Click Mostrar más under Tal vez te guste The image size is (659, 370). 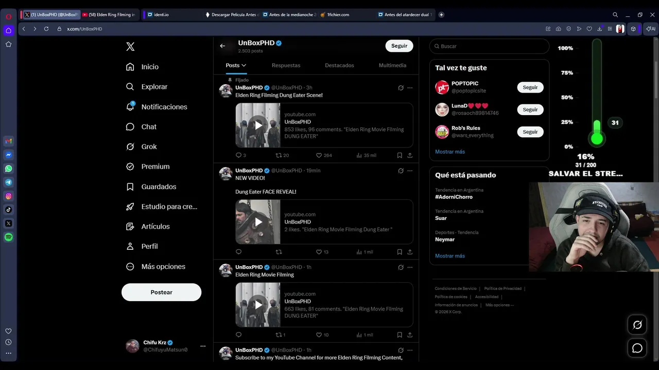[x=450, y=152]
